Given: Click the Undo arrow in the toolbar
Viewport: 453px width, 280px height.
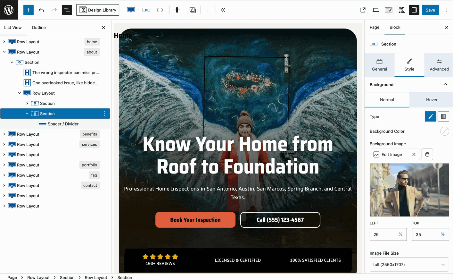Looking at the screenshot, I should [41, 10].
